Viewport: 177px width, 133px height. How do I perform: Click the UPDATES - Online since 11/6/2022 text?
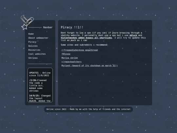tap(40, 74)
